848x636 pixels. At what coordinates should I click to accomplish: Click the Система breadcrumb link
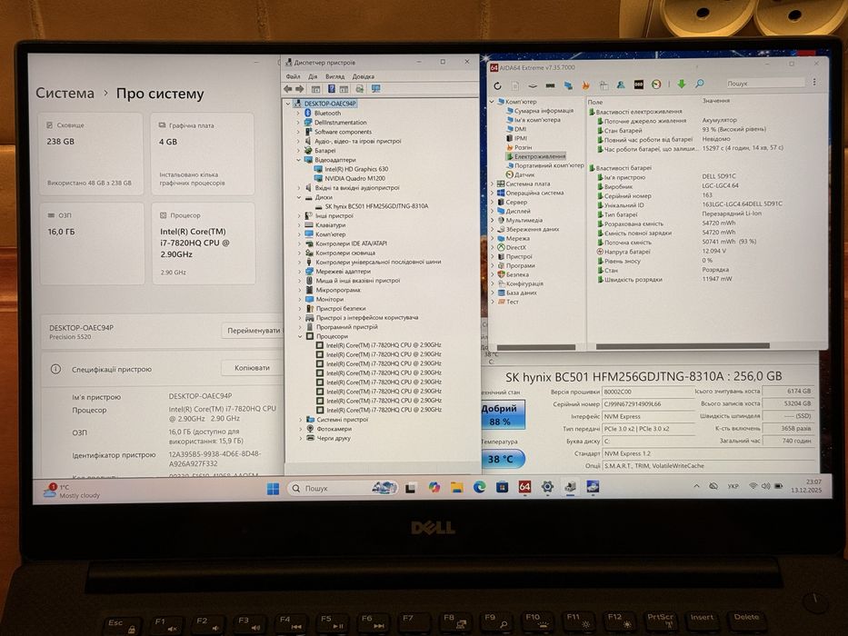(65, 93)
